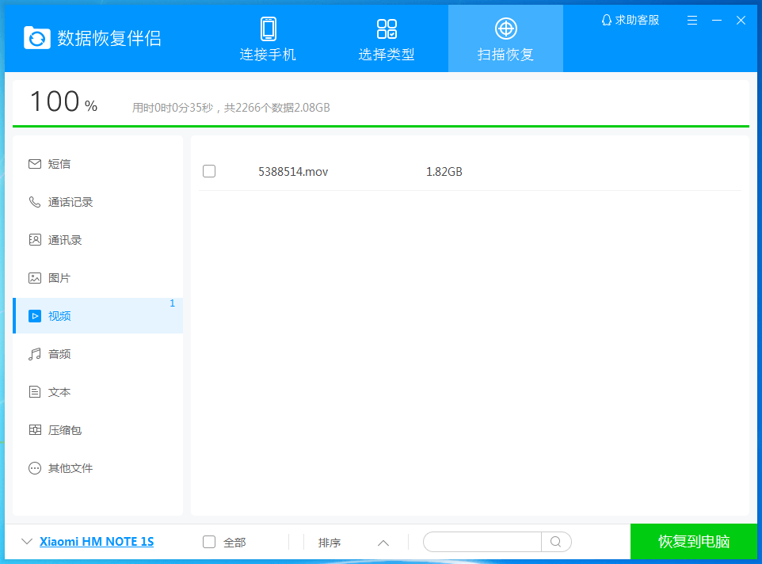The height and width of the screenshot is (564, 762).
Task: Click the 其他文件 ellipsis icon
Action: coord(35,468)
